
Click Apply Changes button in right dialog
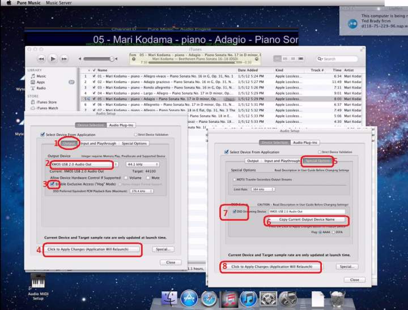[x=271, y=266]
